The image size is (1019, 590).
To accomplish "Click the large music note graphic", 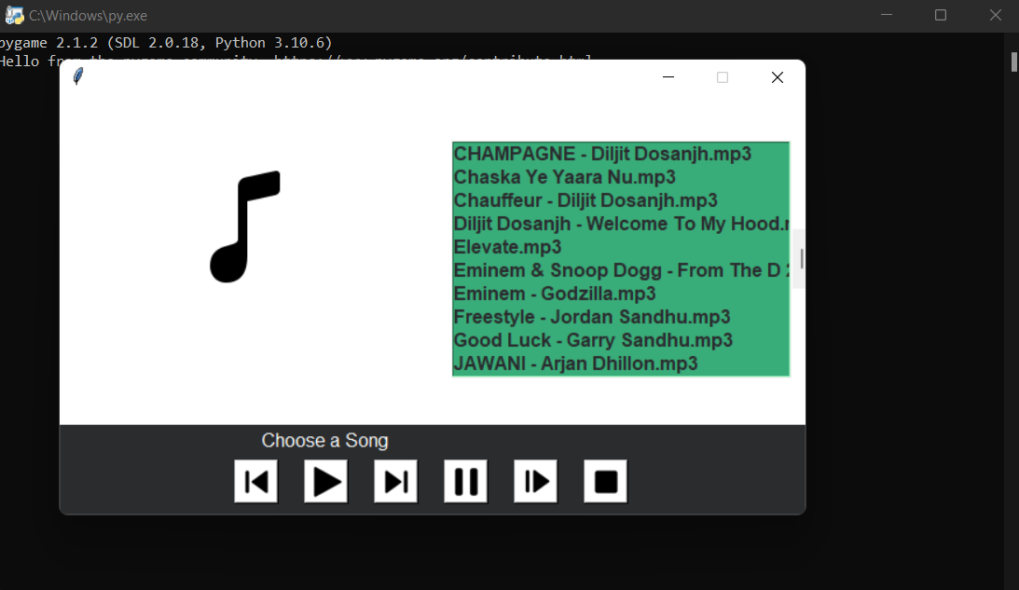I will [246, 226].
